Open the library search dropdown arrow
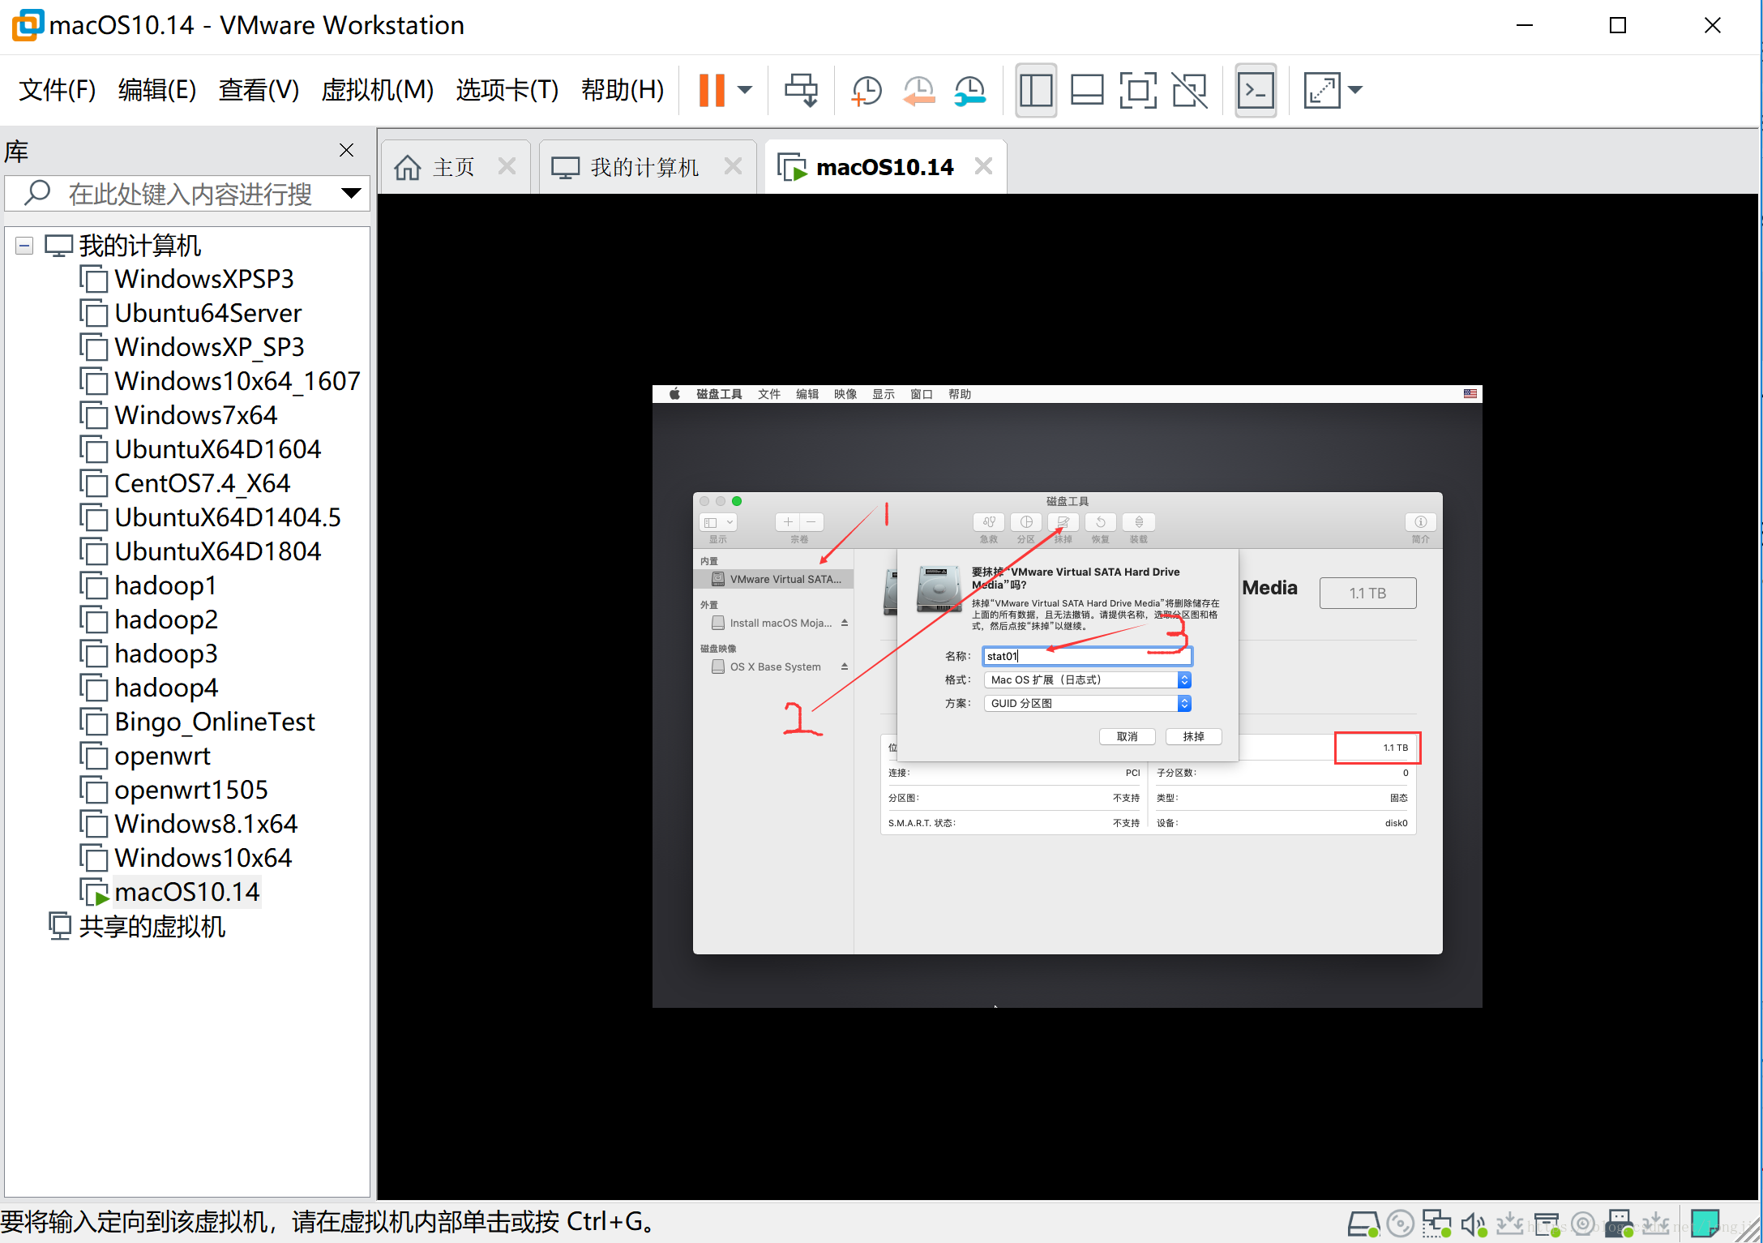This screenshot has height=1243, width=1763. (x=351, y=193)
